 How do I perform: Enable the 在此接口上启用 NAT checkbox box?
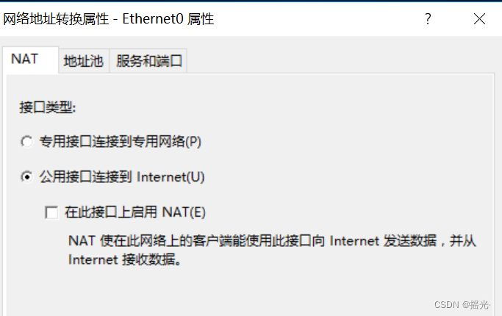point(51,212)
